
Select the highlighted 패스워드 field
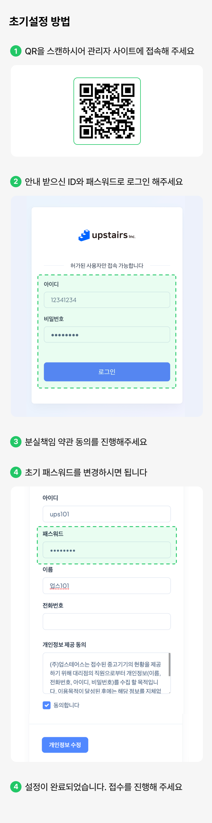pyautogui.click(x=107, y=550)
